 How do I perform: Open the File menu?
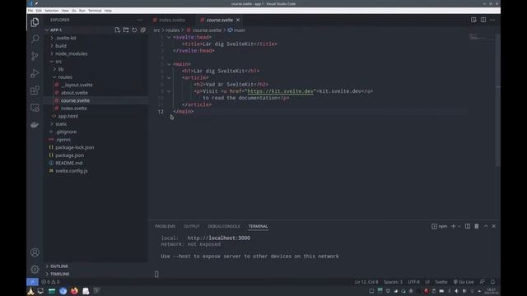pyautogui.click(x=30, y=11)
